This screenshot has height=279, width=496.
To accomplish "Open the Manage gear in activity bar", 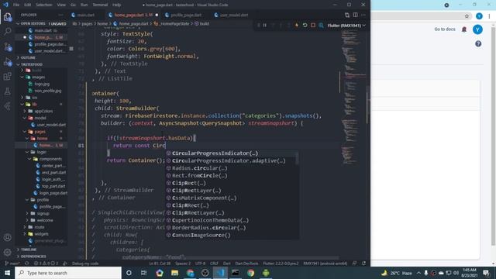I will pos(7,253).
